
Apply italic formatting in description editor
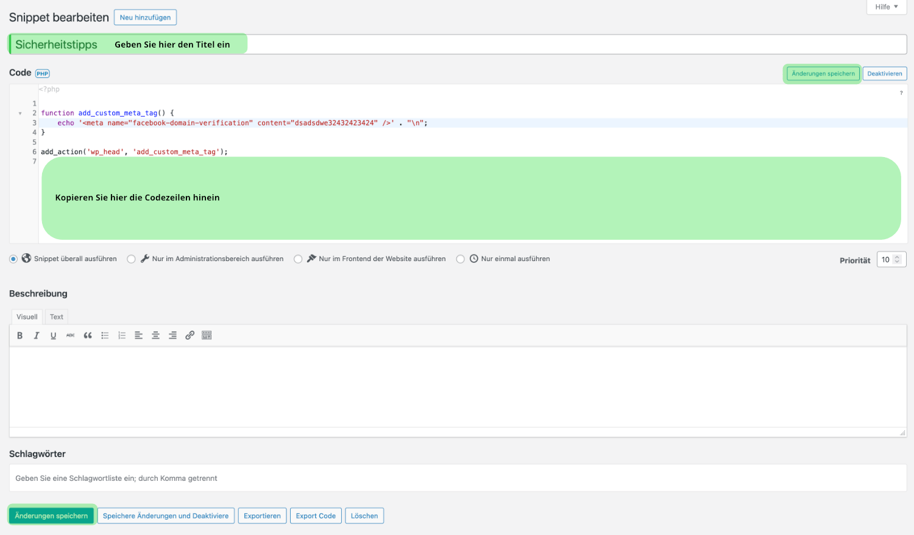click(x=37, y=335)
